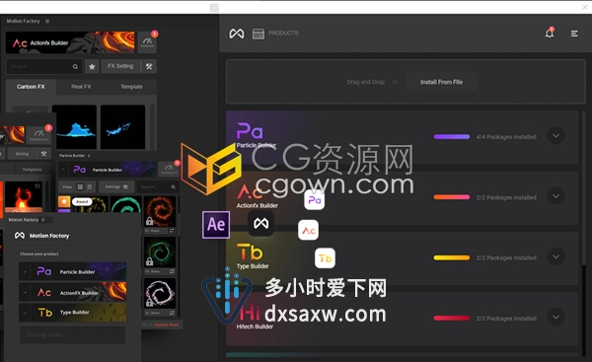Switch to grid view in Particle Builder
Image resolution: width=592 pixels, height=362 pixels.
pyautogui.click(x=81, y=186)
